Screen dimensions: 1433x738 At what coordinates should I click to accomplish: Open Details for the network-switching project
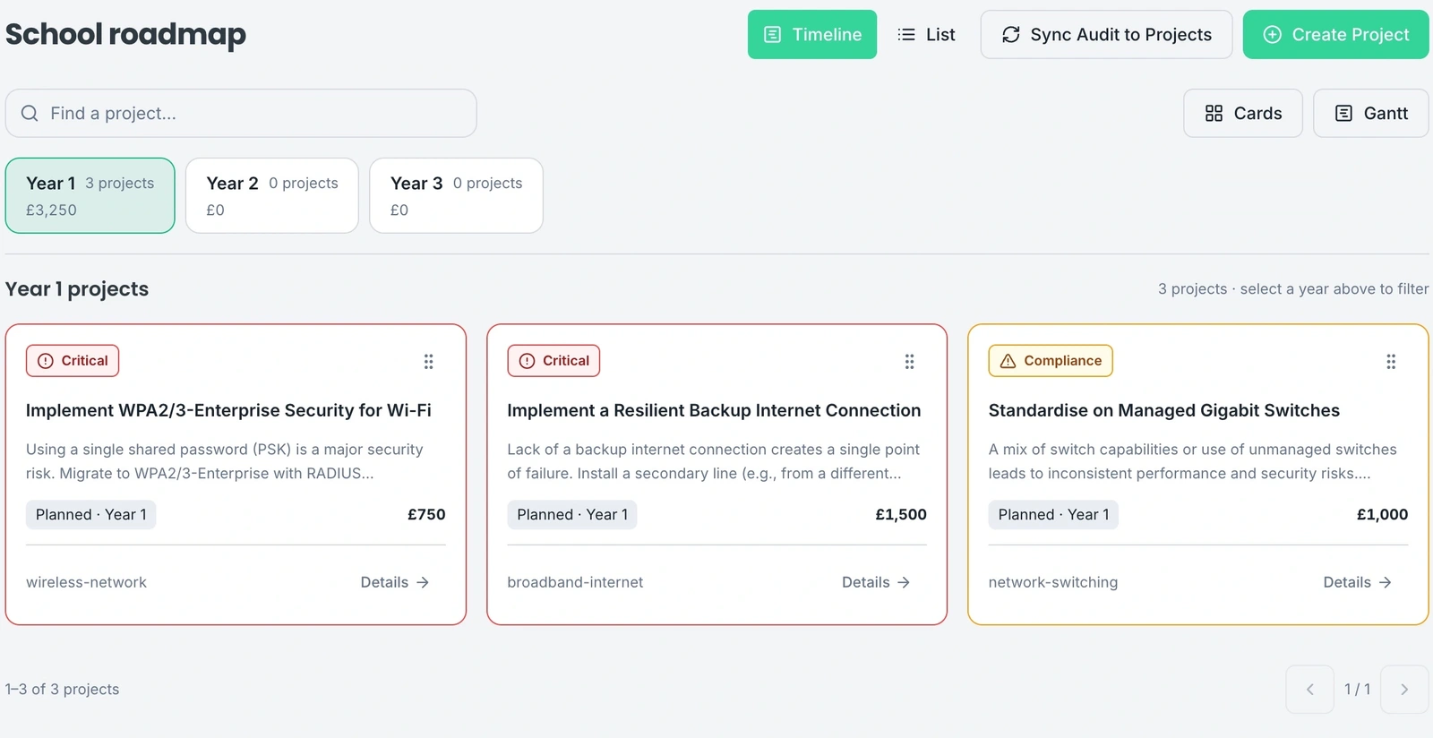coord(1358,582)
